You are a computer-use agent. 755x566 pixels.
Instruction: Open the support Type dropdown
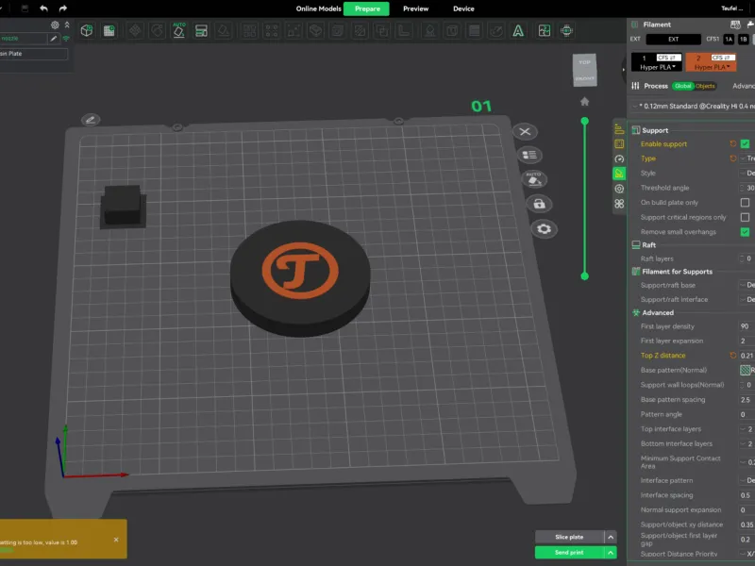747,158
